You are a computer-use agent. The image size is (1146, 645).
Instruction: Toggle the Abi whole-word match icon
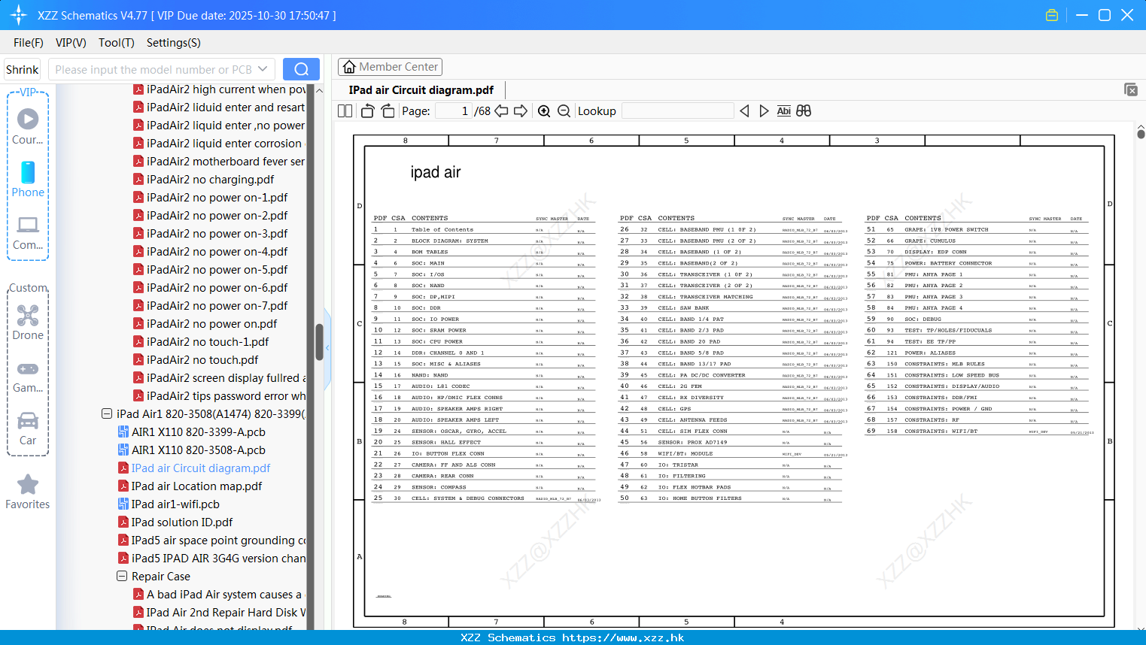[x=784, y=111]
